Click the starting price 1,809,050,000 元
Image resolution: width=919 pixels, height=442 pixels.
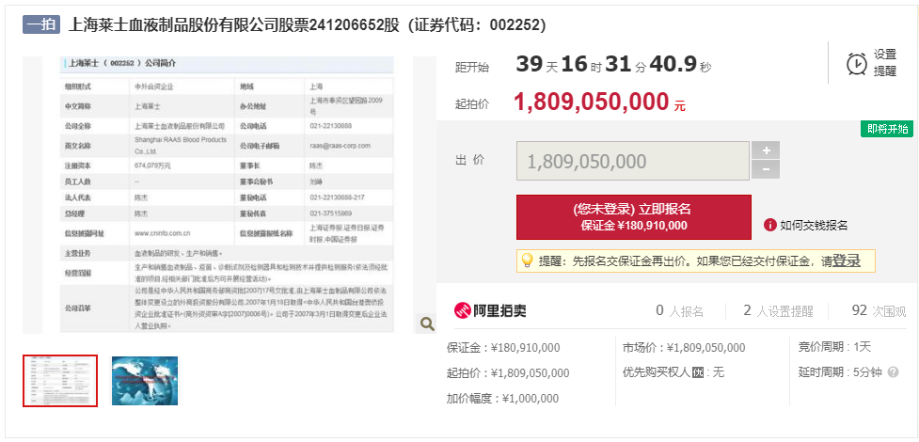tap(599, 102)
